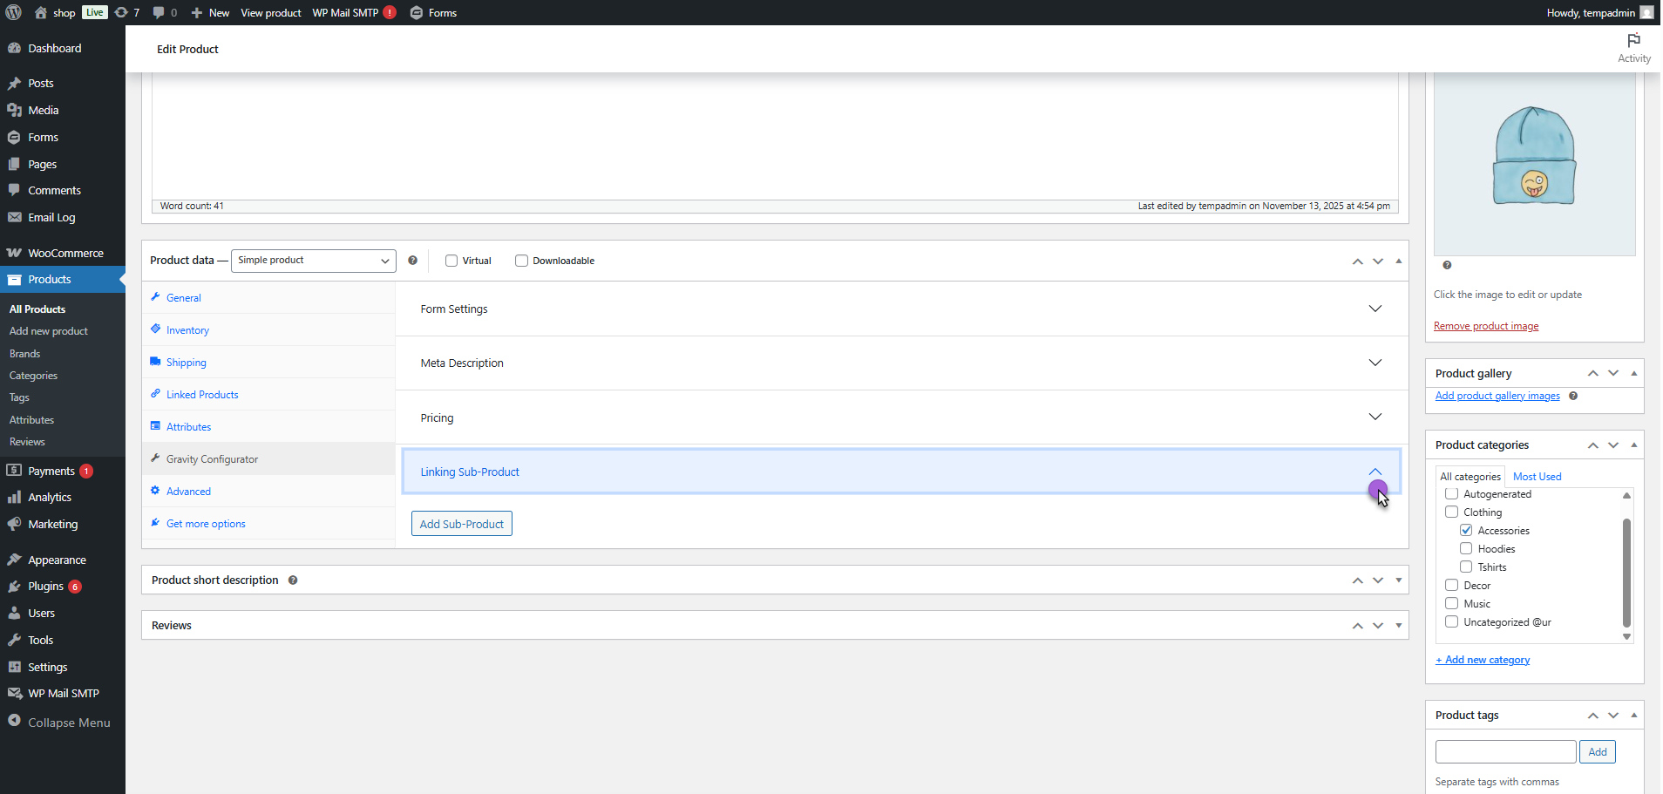This screenshot has width=1663, height=794.
Task: Open the Simple product type dropdown
Action: click(313, 261)
